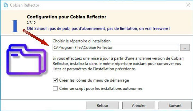Image resolution: width=193 pixels, height=111 pixels.
Task: Continue with the Suivant button
Action: (175, 105)
